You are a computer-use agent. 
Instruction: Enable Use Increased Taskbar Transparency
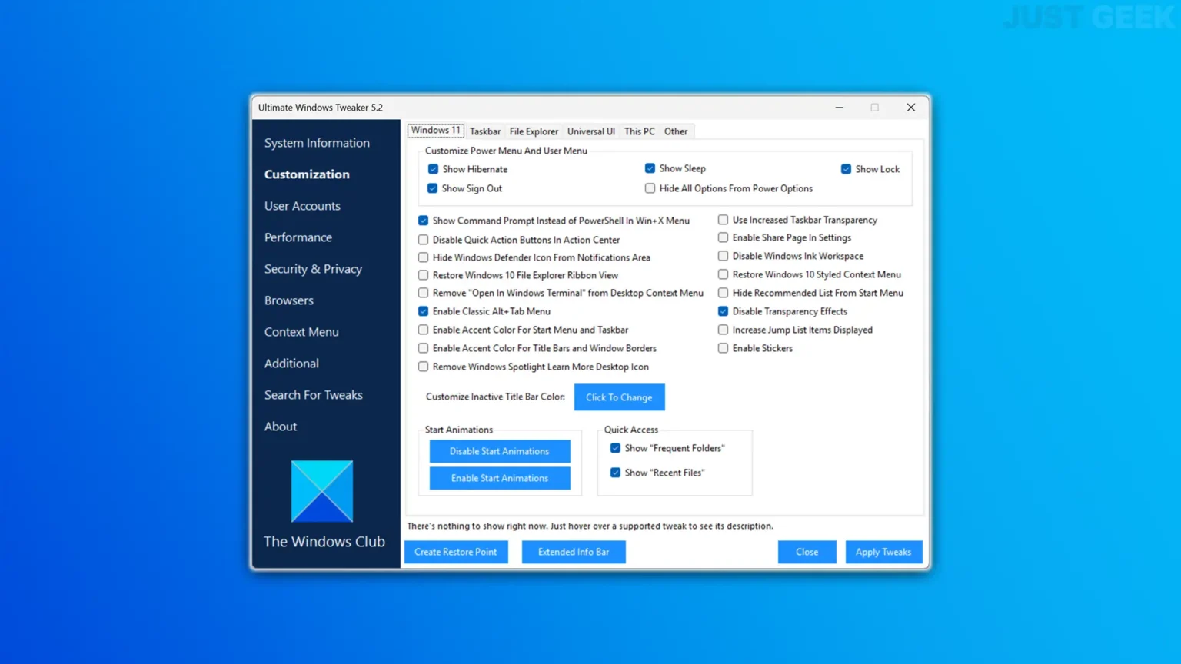723,220
